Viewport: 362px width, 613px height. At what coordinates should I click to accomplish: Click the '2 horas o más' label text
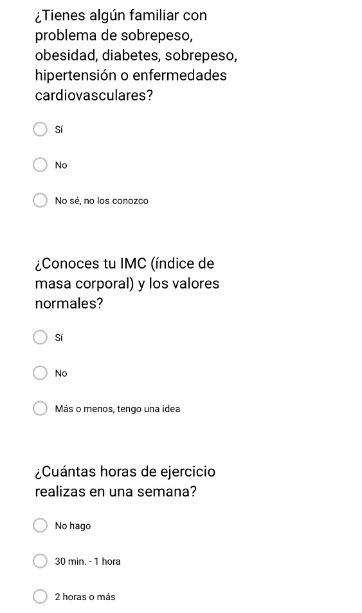point(85,597)
